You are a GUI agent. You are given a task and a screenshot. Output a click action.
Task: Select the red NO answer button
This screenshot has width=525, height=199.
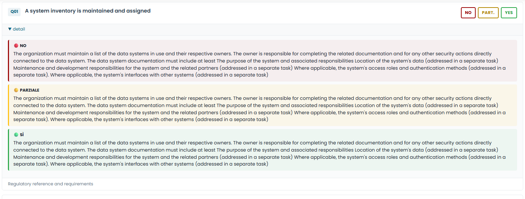point(468,13)
